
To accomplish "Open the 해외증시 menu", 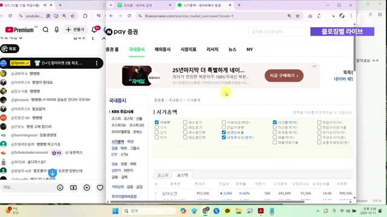I will tap(163, 49).
